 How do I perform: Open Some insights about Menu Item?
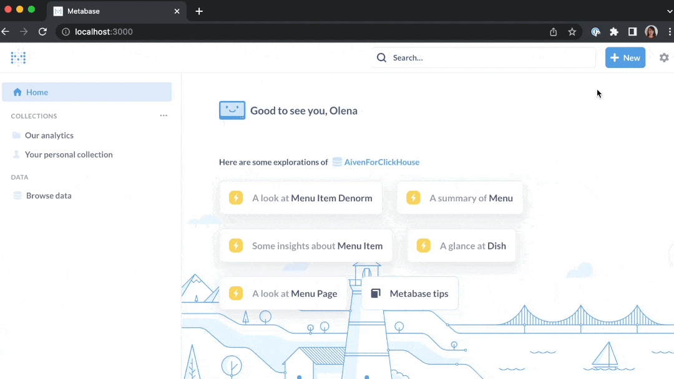(306, 246)
